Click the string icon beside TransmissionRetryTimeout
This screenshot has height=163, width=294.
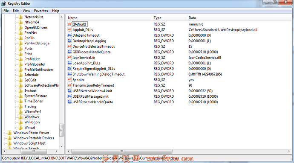69,85
